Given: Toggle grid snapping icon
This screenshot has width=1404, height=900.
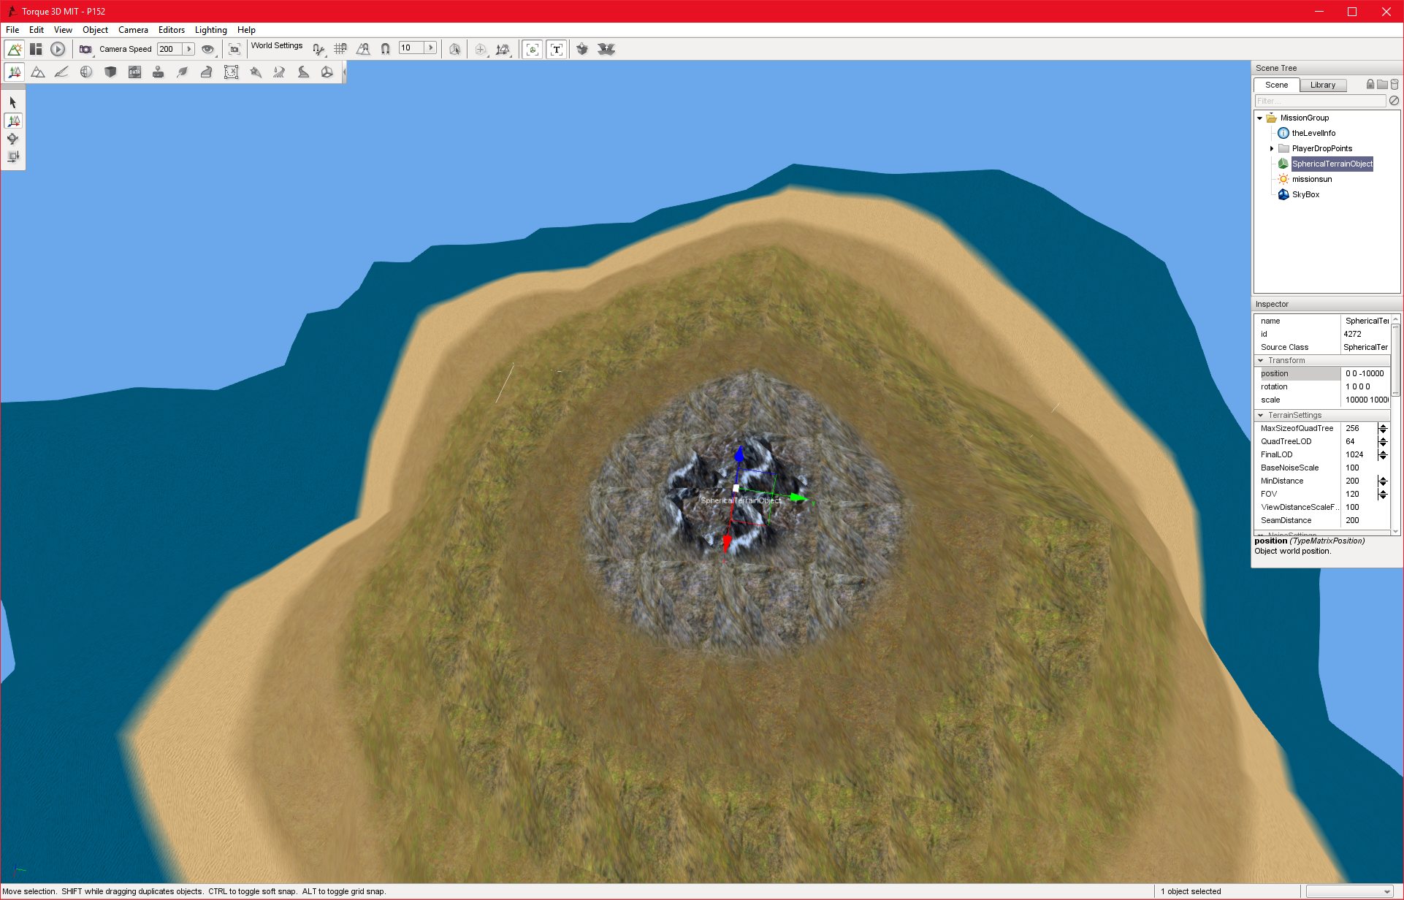Looking at the screenshot, I should coord(340,49).
